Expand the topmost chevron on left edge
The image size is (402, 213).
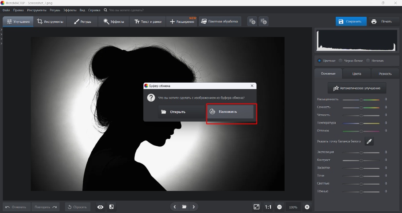click(x=2, y=30)
